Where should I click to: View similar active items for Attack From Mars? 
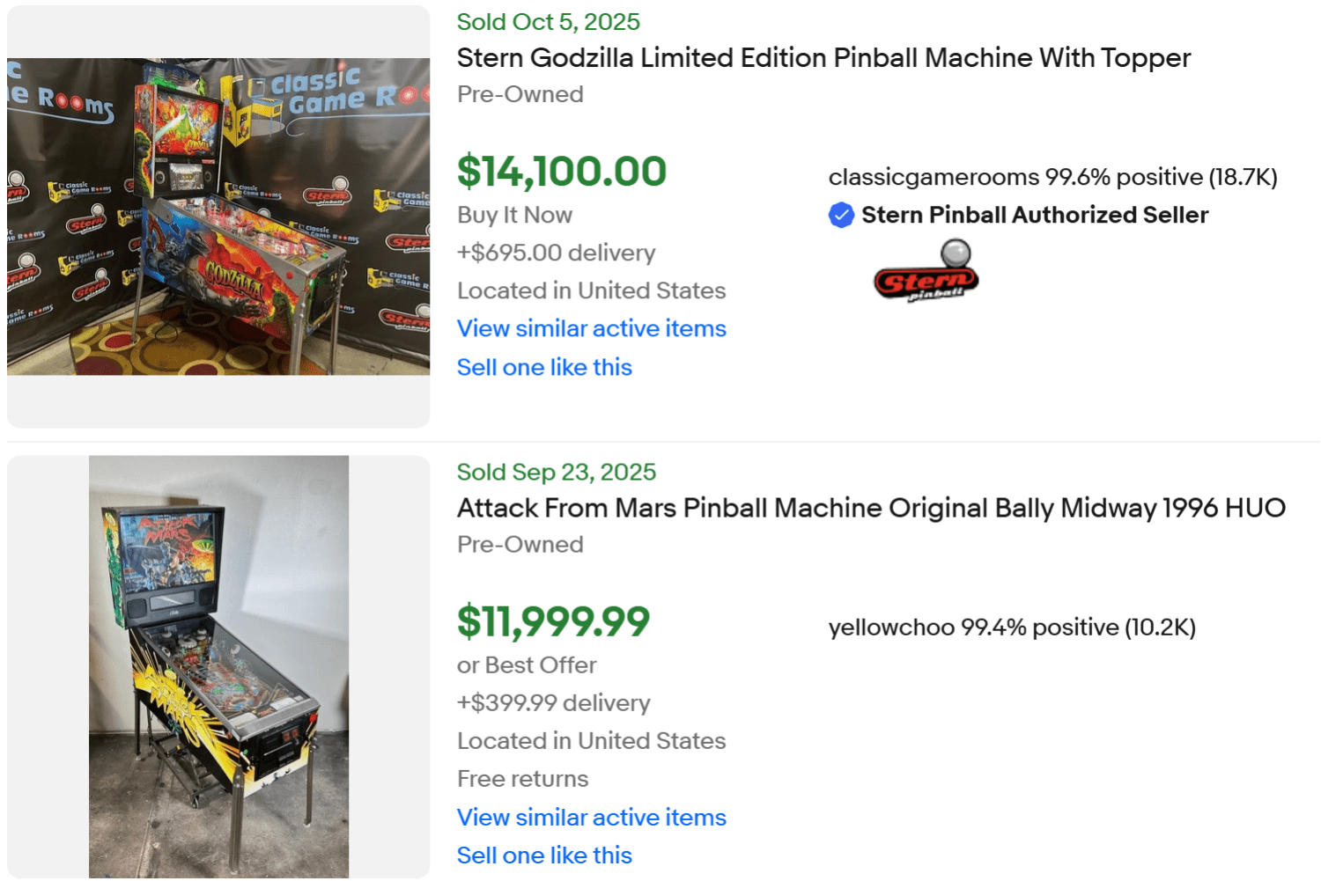[x=591, y=818]
